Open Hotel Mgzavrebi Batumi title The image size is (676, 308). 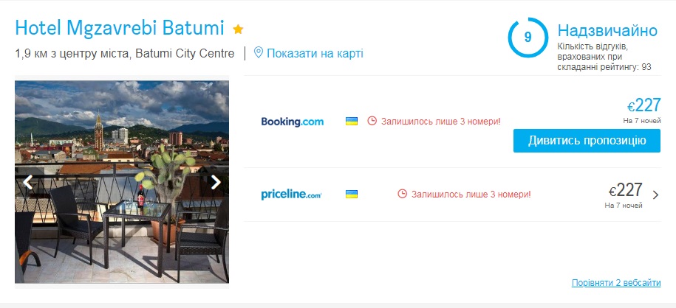119,29
